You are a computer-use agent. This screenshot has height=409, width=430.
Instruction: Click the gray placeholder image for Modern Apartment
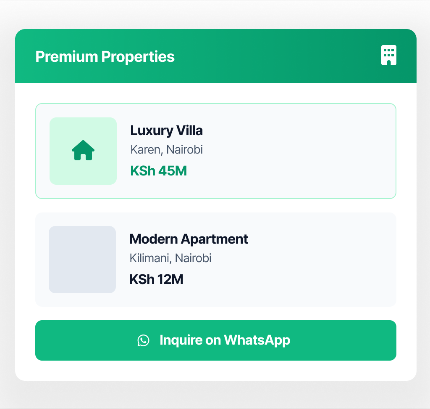pyautogui.click(x=82, y=259)
